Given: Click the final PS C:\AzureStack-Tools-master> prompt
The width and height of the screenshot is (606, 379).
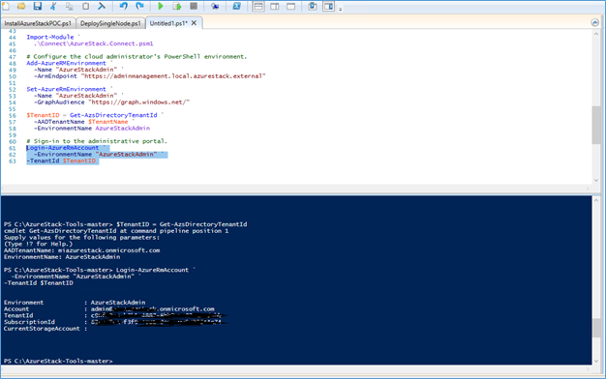Looking at the screenshot, I should (58, 362).
